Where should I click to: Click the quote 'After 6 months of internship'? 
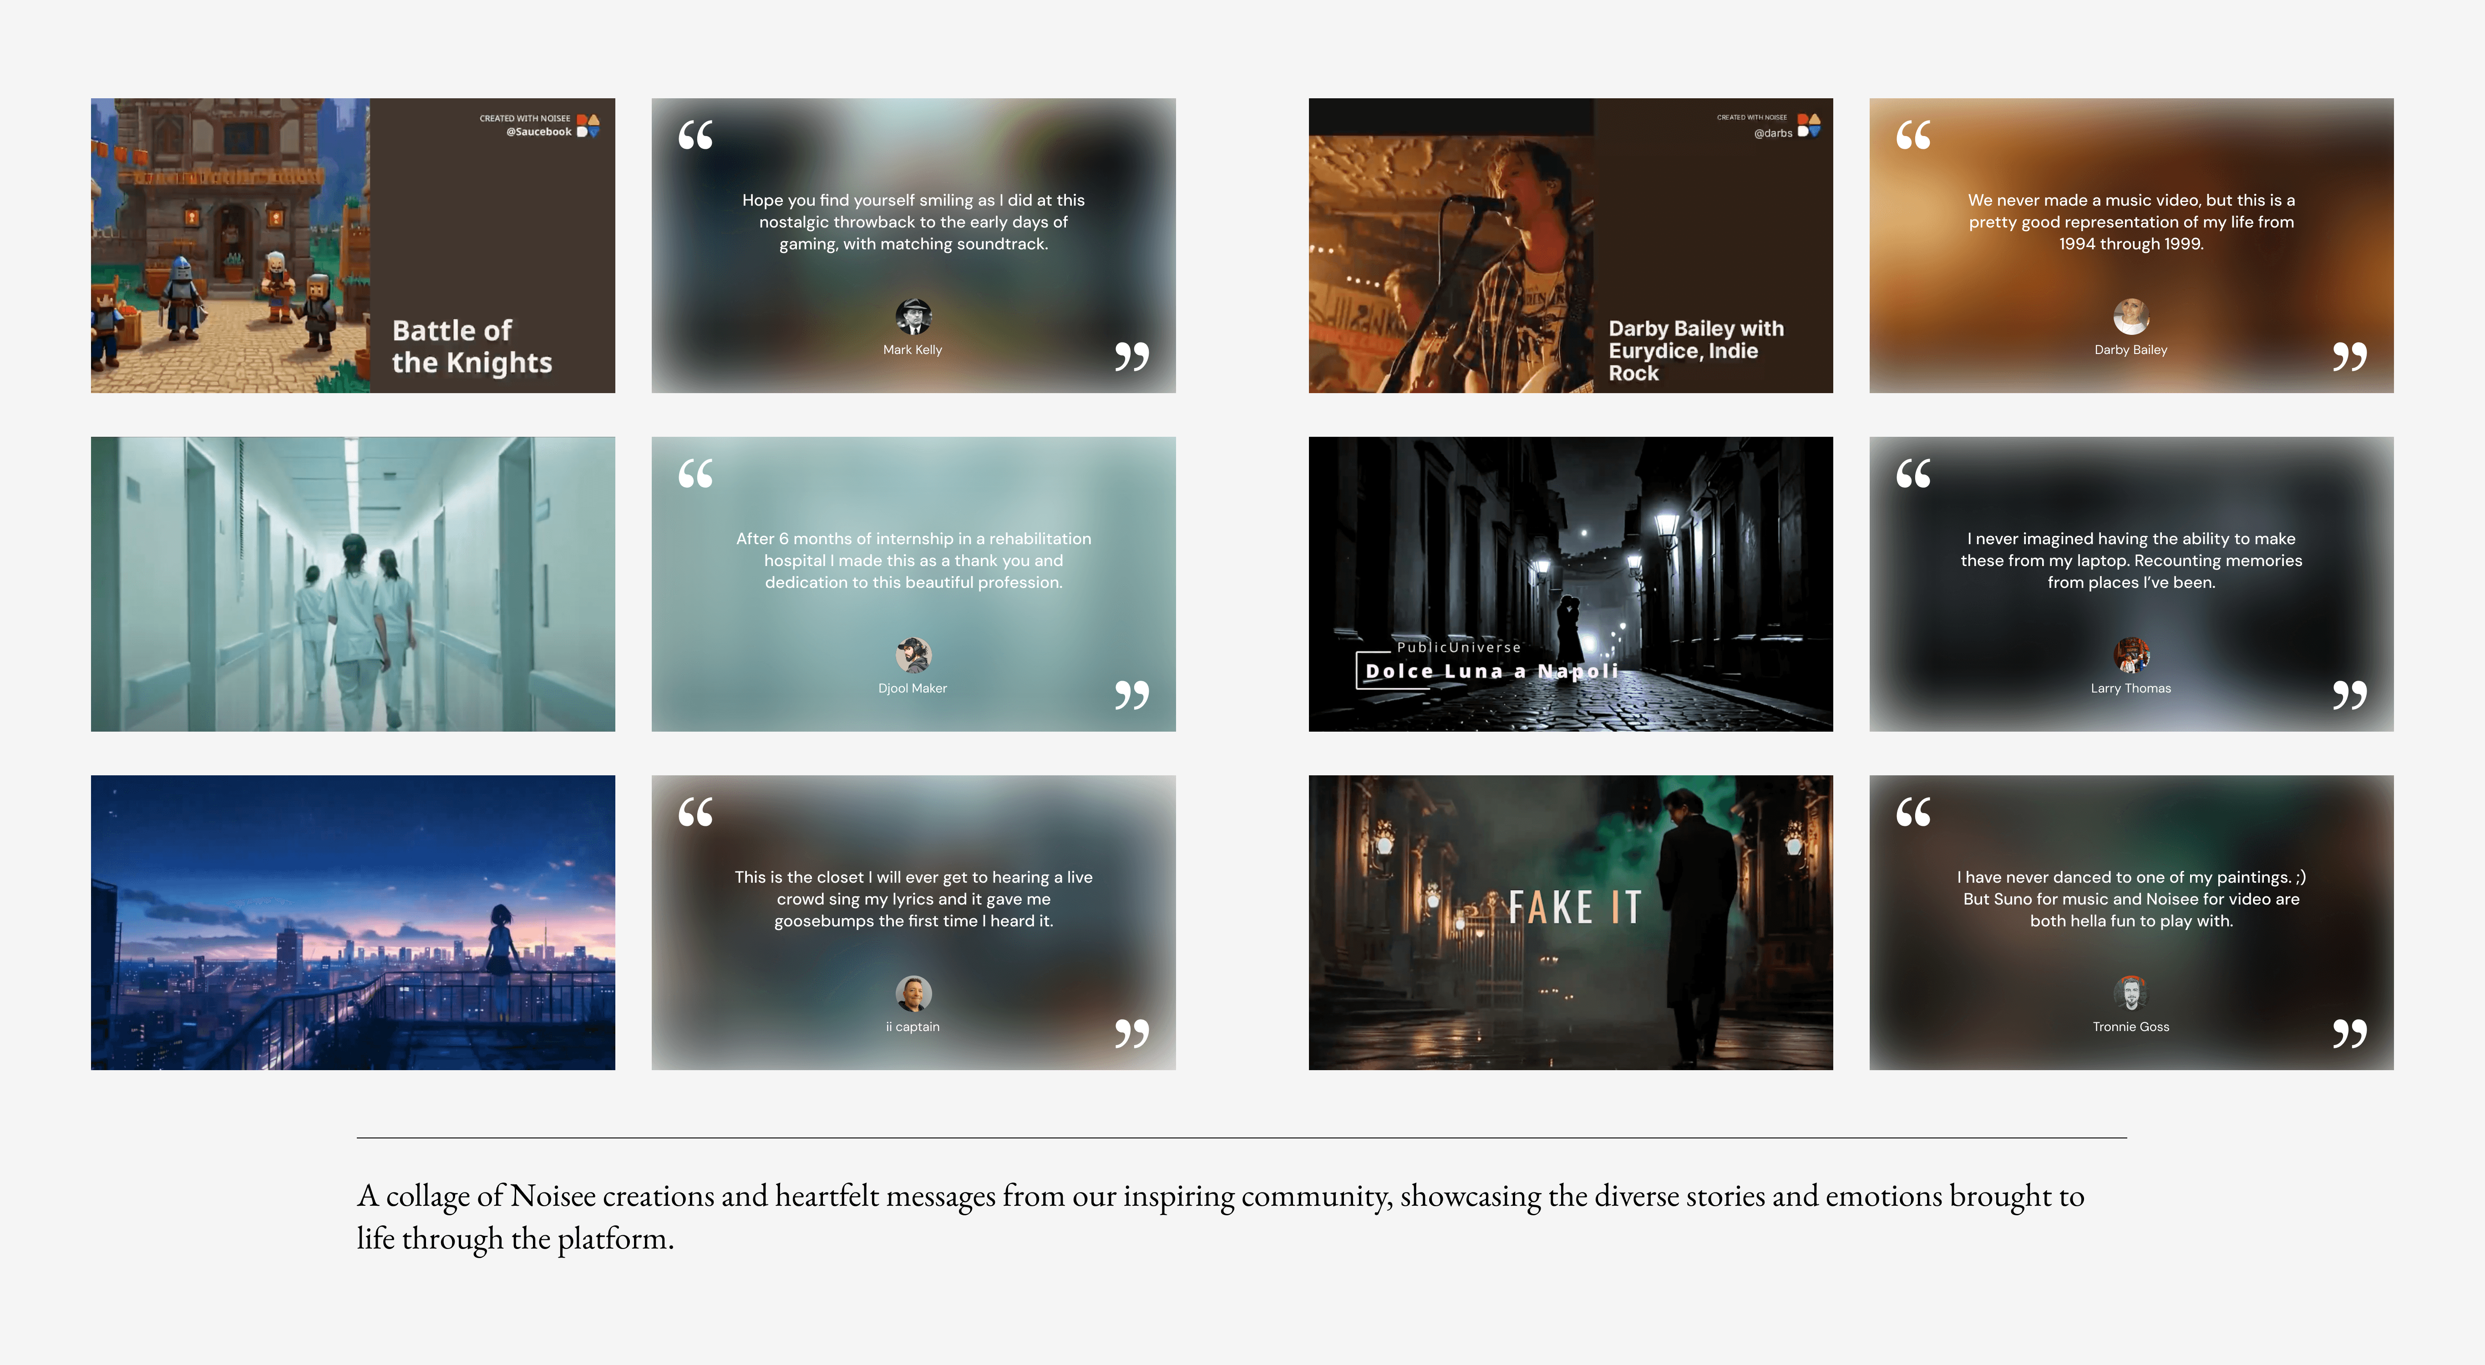(x=913, y=561)
